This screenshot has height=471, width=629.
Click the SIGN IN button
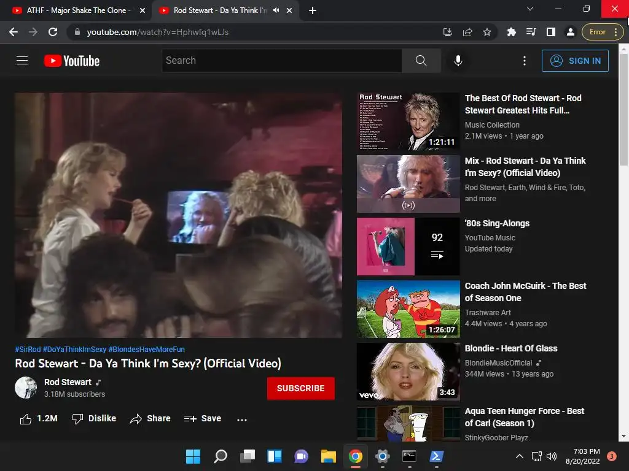[575, 61]
